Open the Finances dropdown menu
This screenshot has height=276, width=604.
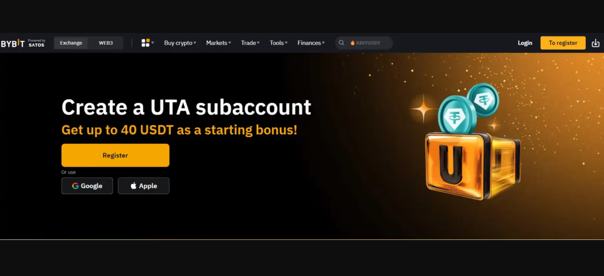tap(311, 43)
